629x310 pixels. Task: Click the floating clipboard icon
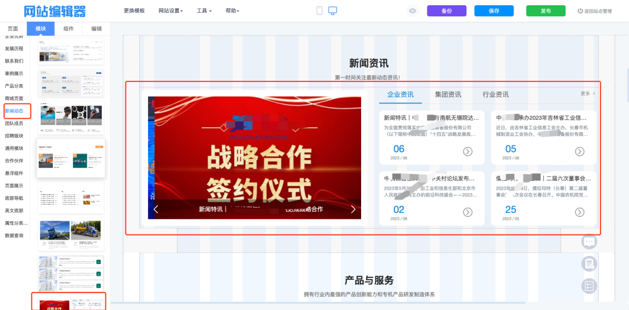(x=589, y=263)
